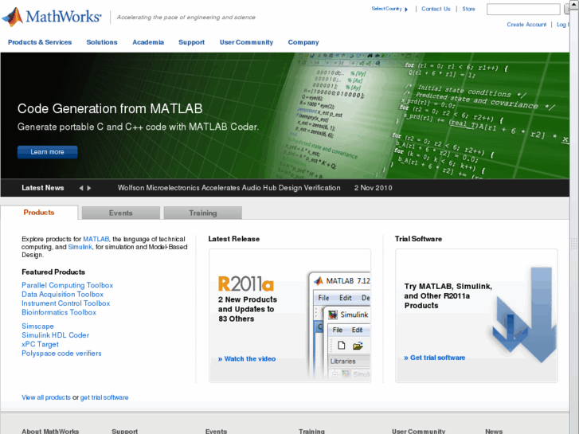Open the Simulink link in intro text

(x=80, y=247)
